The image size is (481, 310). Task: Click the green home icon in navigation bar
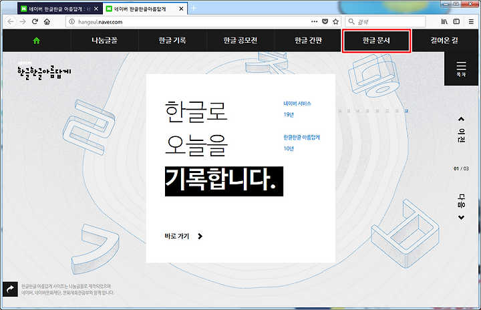37,40
